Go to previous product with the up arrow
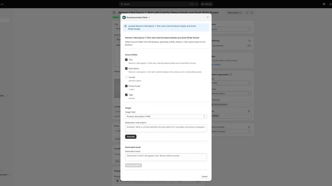 click(247, 13)
